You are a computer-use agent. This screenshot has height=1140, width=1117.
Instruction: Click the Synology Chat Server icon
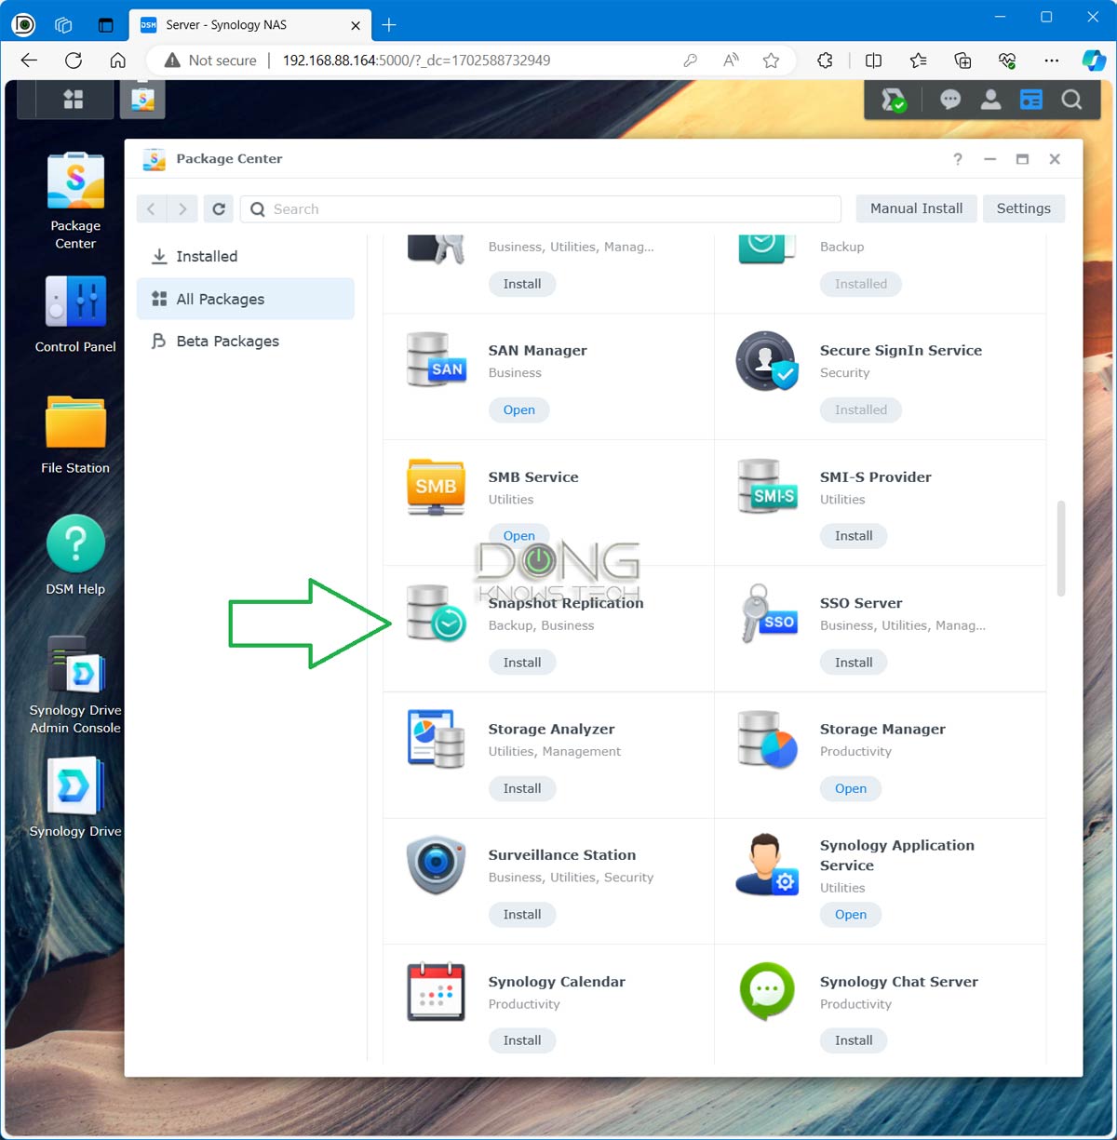tap(767, 991)
